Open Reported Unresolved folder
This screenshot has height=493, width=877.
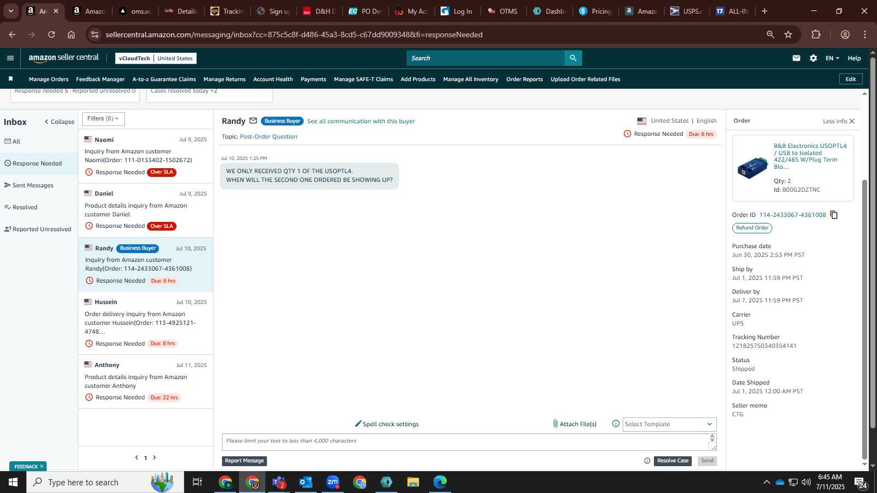38,229
